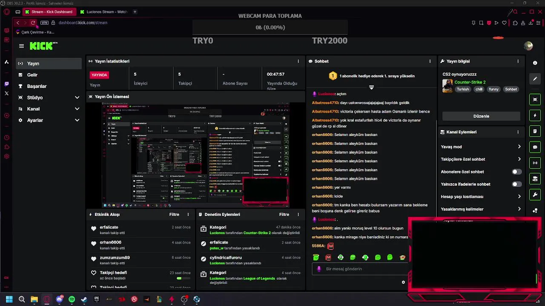545x306 pixels.
Task: Switch to Stream - Kick Dashboard tab
Action: pyautogui.click(x=49, y=12)
